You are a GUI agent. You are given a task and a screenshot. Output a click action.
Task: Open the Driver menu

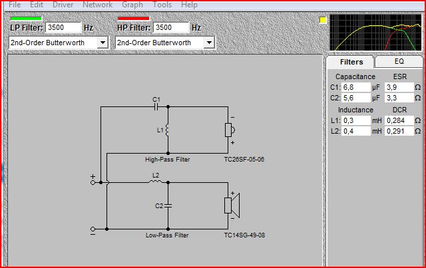coord(63,5)
